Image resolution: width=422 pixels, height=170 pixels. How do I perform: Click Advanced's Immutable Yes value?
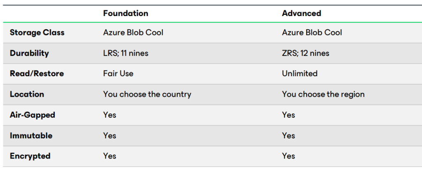(288, 135)
